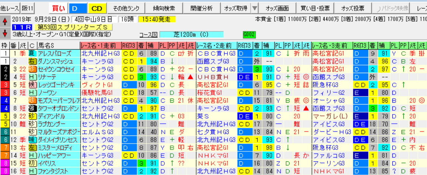
Task: Open オッズ画面
Action: click(x=277, y=8)
